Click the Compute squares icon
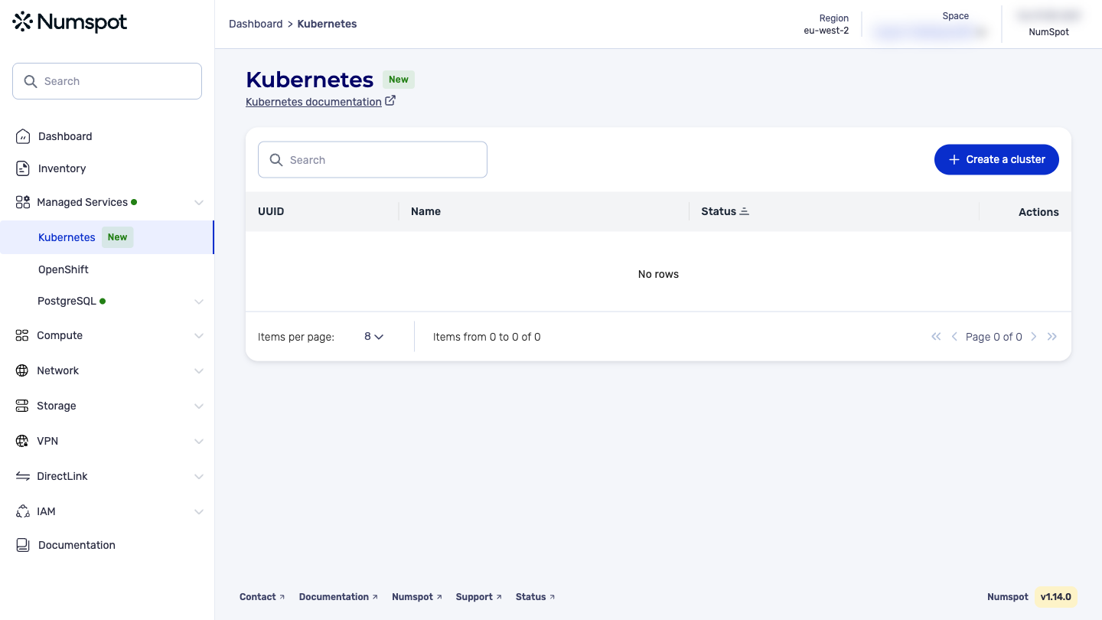The width and height of the screenshot is (1102, 620). [x=22, y=335]
